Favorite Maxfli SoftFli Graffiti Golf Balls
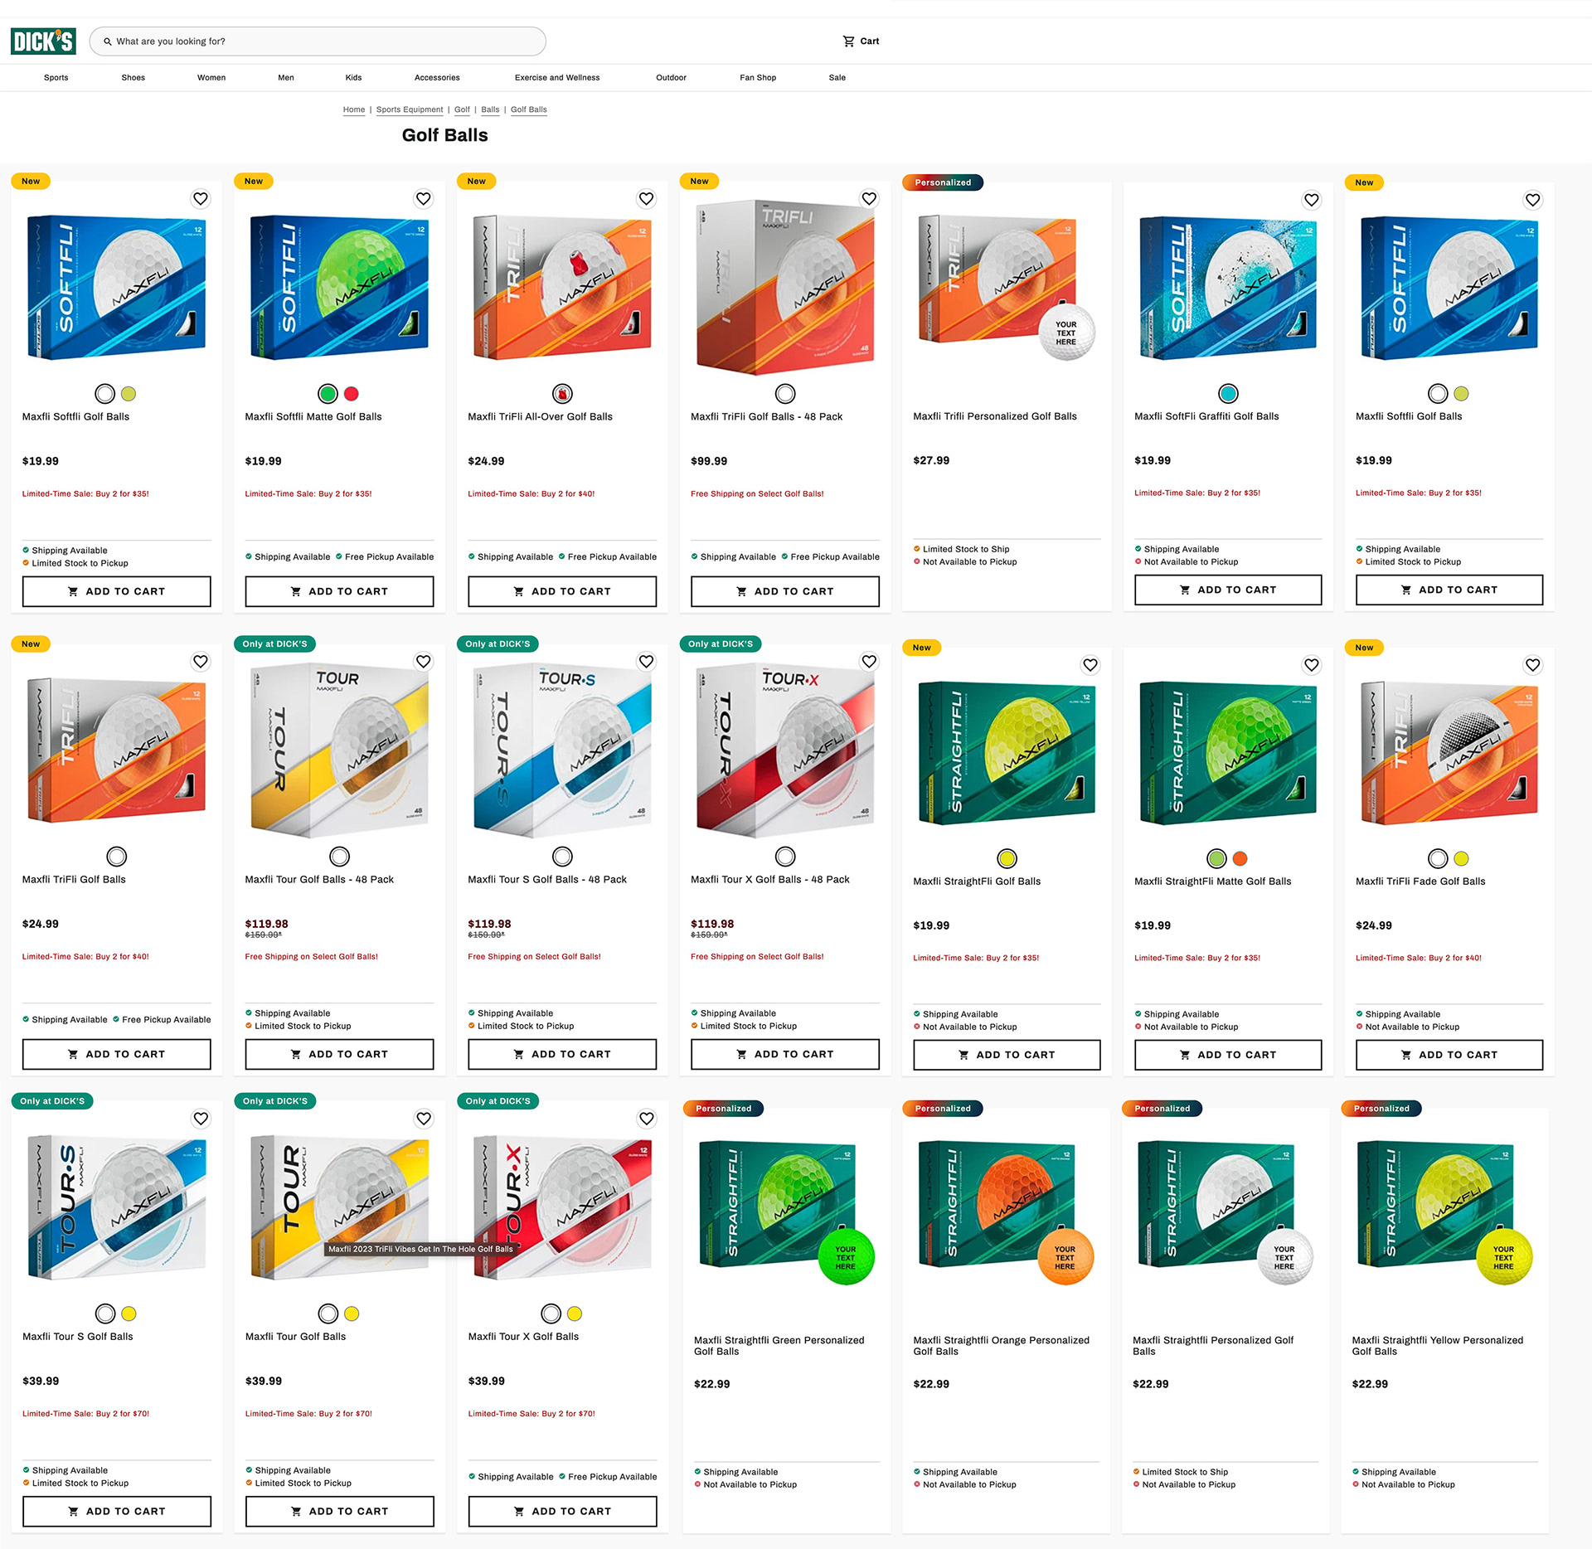Image resolution: width=1592 pixels, height=1549 pixels. coord(1311,200)
